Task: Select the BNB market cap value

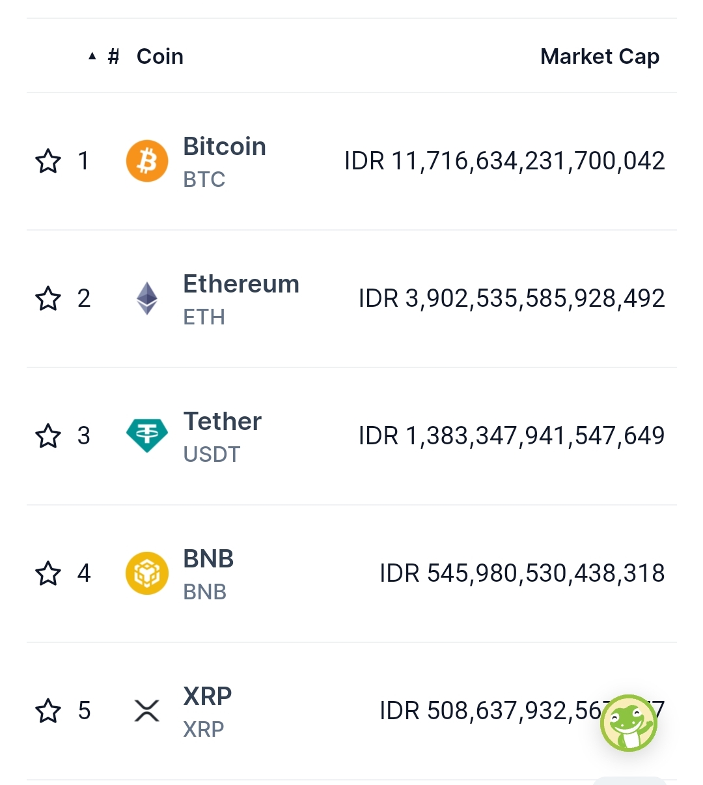Action: pyautogui.click(x=522, y=573)
